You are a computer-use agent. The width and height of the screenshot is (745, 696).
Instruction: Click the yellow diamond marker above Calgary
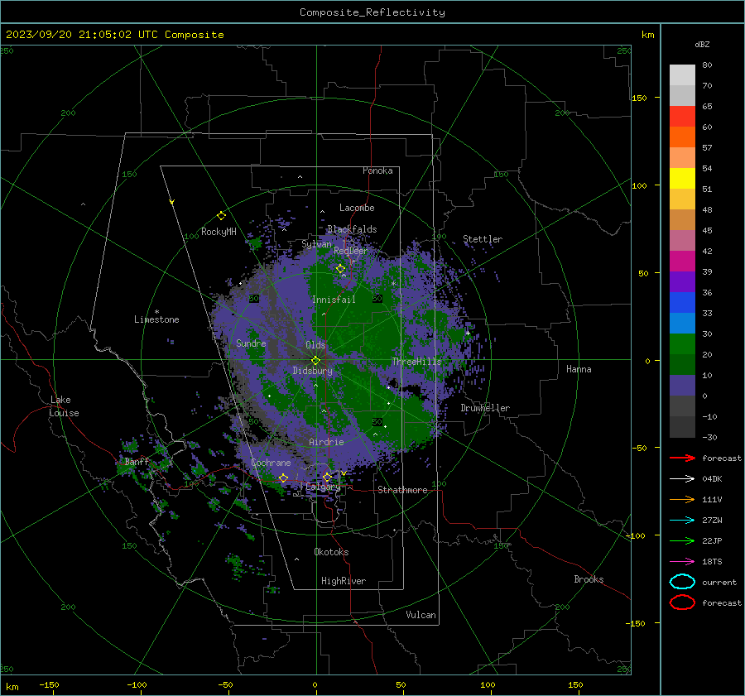pos(327,478)
